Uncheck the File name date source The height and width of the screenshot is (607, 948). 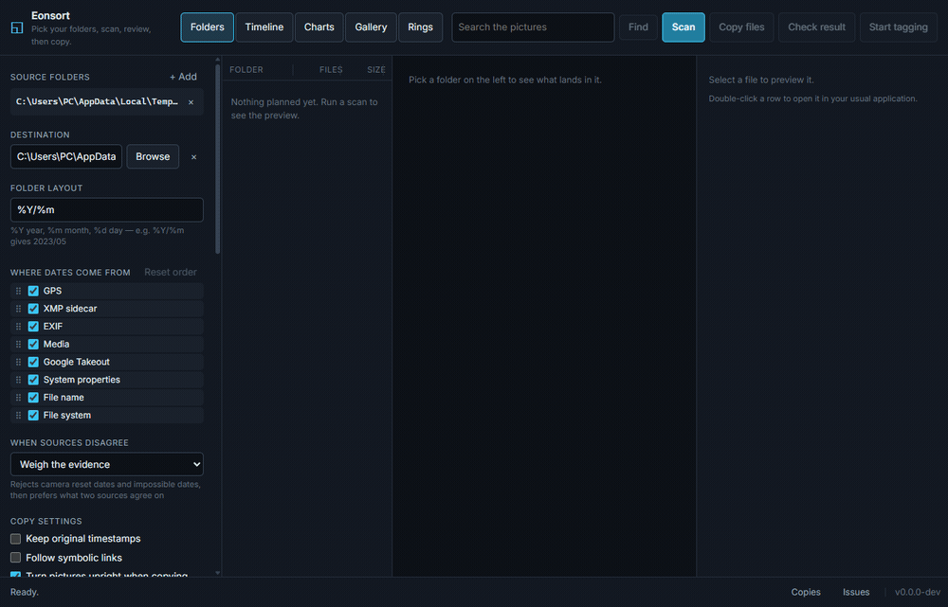(33, 398)
